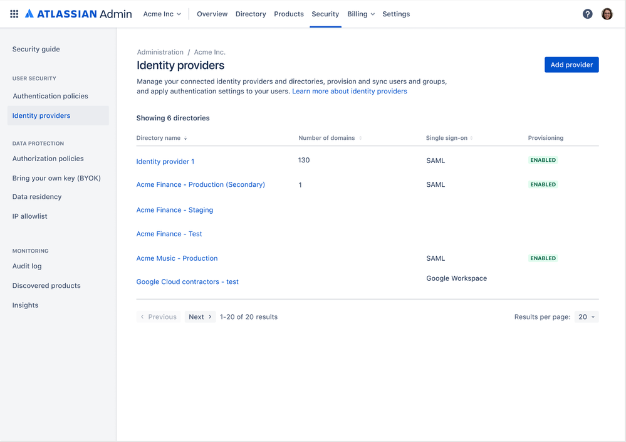Open the Identity provider 1 directory

(165, 162)
